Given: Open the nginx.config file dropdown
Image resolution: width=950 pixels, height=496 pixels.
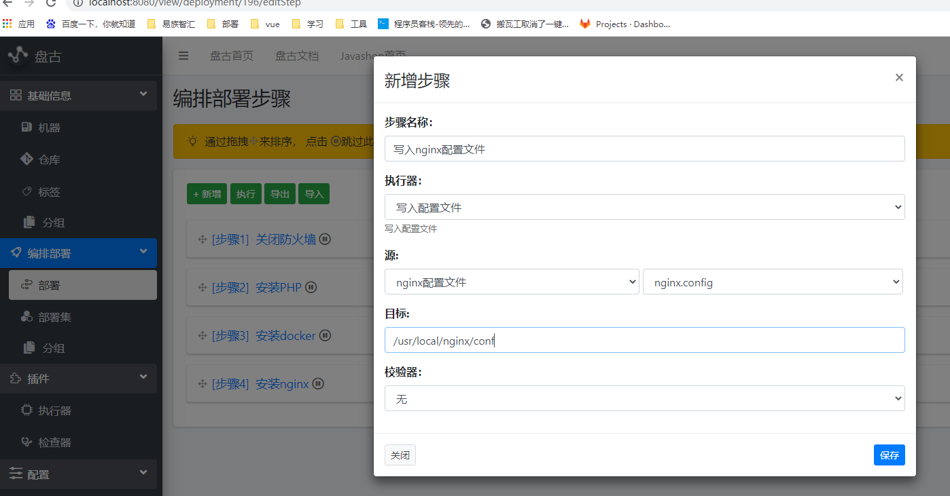Looking at the screenshot, I should (773, 282).
